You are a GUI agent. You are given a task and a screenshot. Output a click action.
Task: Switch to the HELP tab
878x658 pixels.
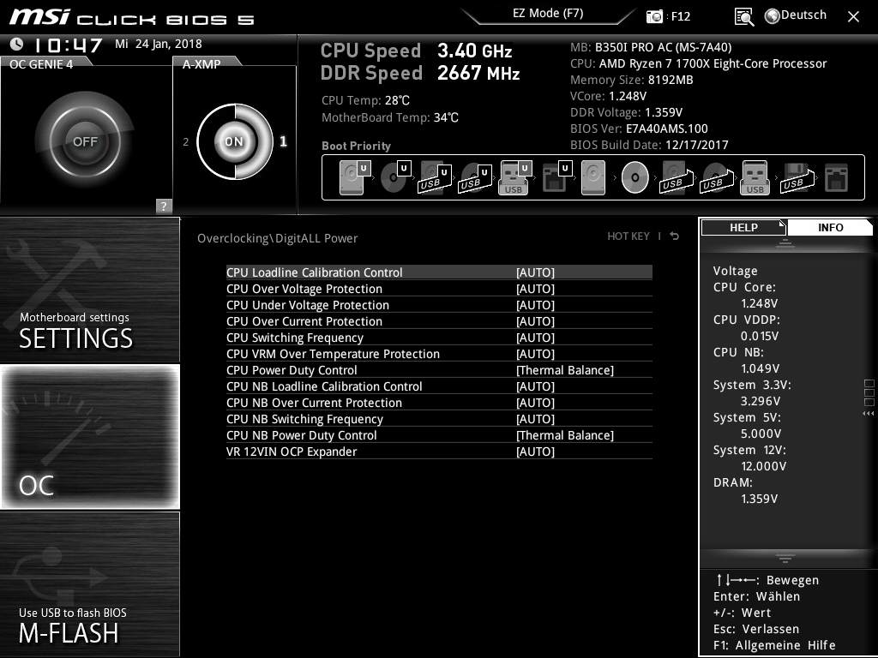(743, 227)
